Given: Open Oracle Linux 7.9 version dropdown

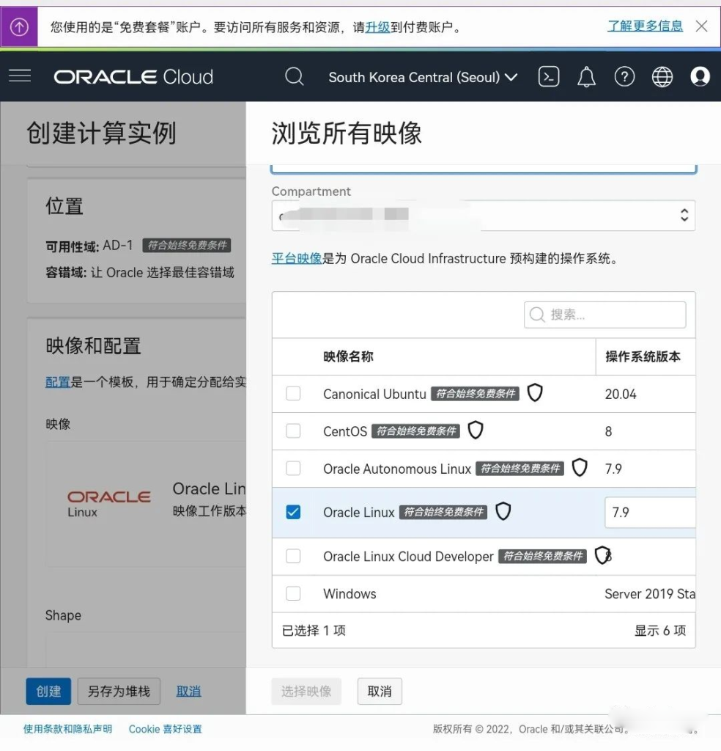Looking at the screenshot, I should tap(650, 513).
